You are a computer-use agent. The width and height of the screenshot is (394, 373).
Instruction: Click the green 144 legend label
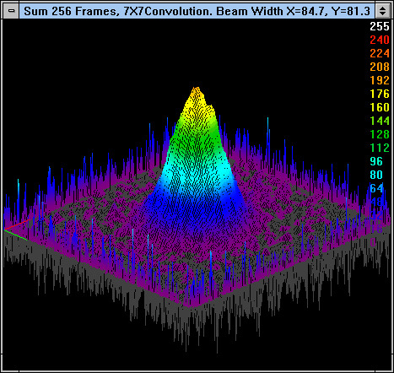[x=380, y=121]
